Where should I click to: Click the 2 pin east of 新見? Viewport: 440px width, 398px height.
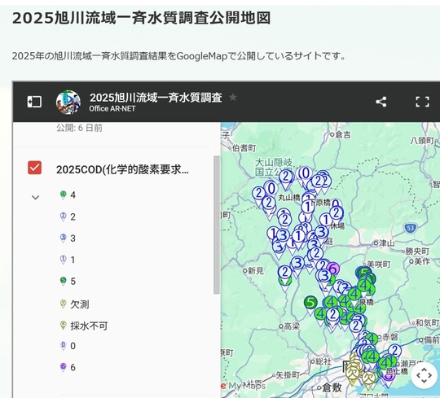285,273
